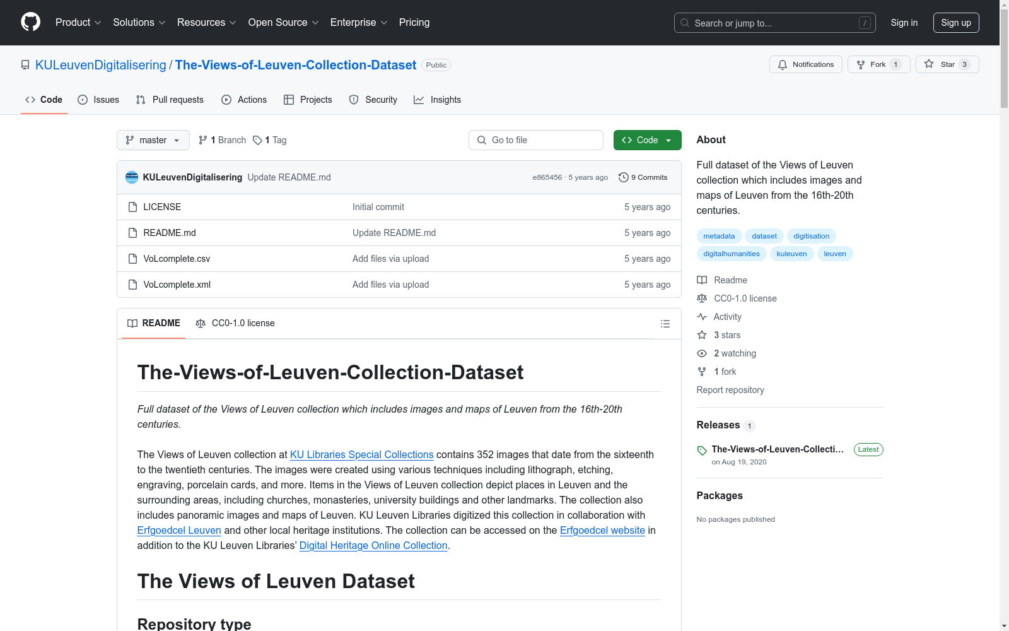Go to the Pricing page
The width and height of the screenshot is (1009, 631).
pyautogui.click(x=414, y=23)
